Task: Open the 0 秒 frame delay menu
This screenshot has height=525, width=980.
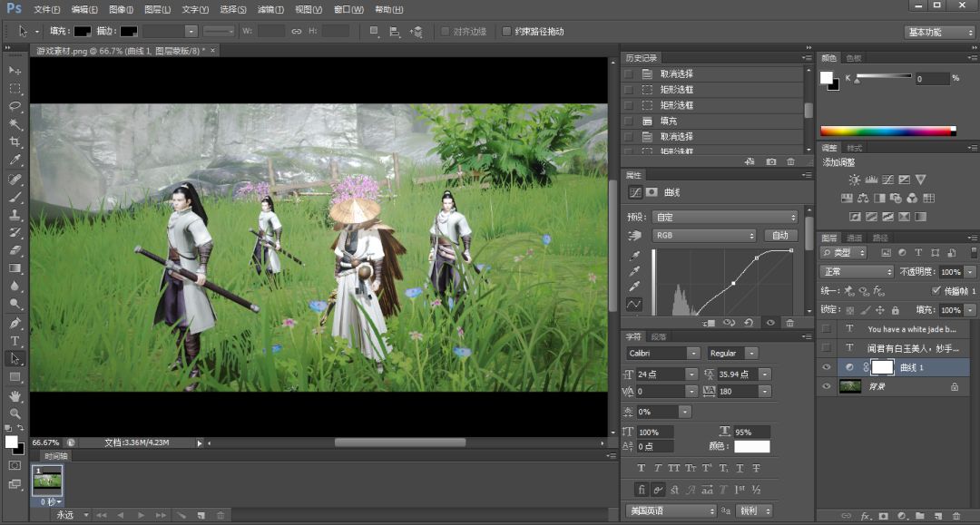Action: point(50,502)
